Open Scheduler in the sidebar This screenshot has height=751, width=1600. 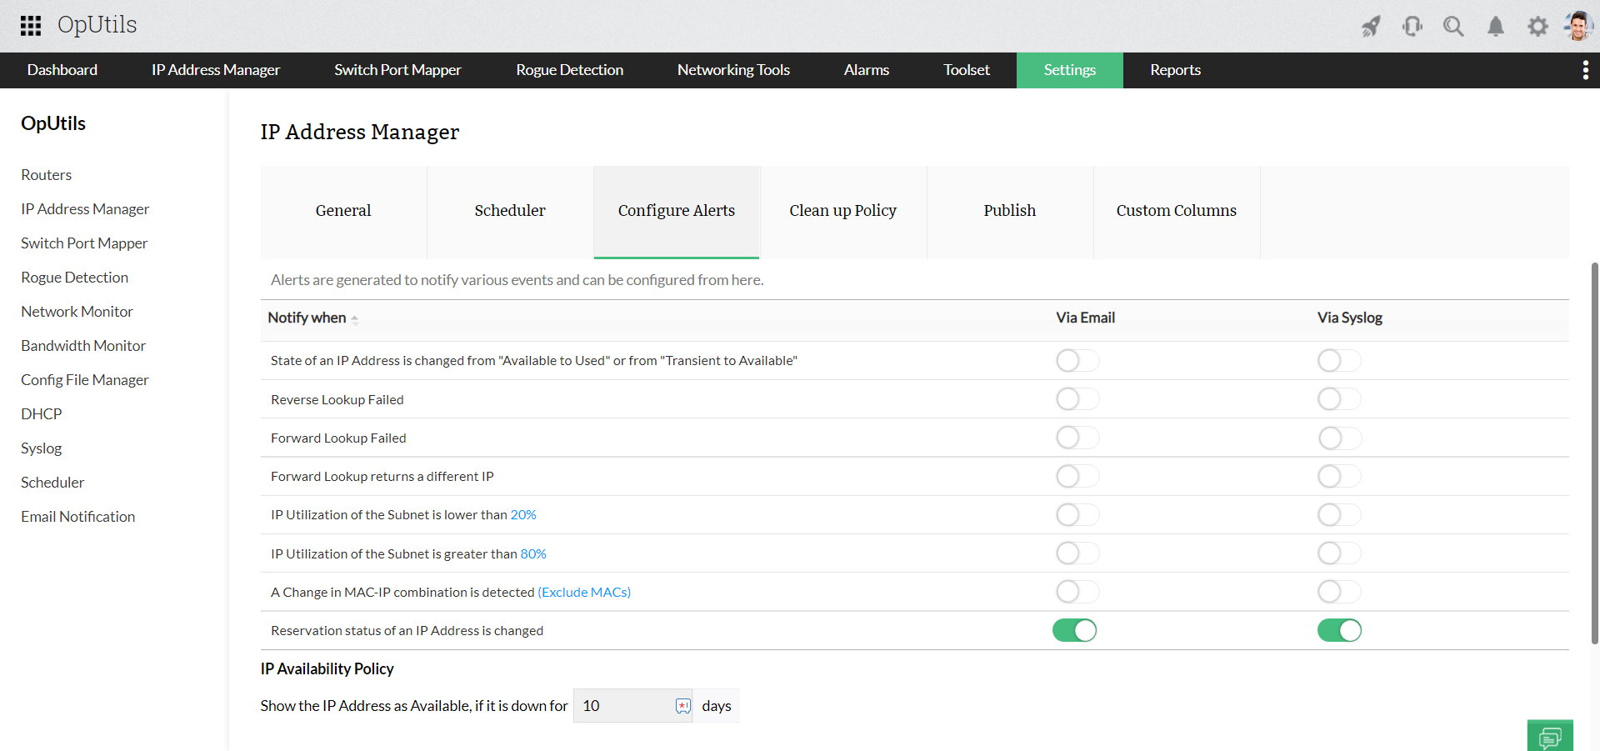pos(52,483)
